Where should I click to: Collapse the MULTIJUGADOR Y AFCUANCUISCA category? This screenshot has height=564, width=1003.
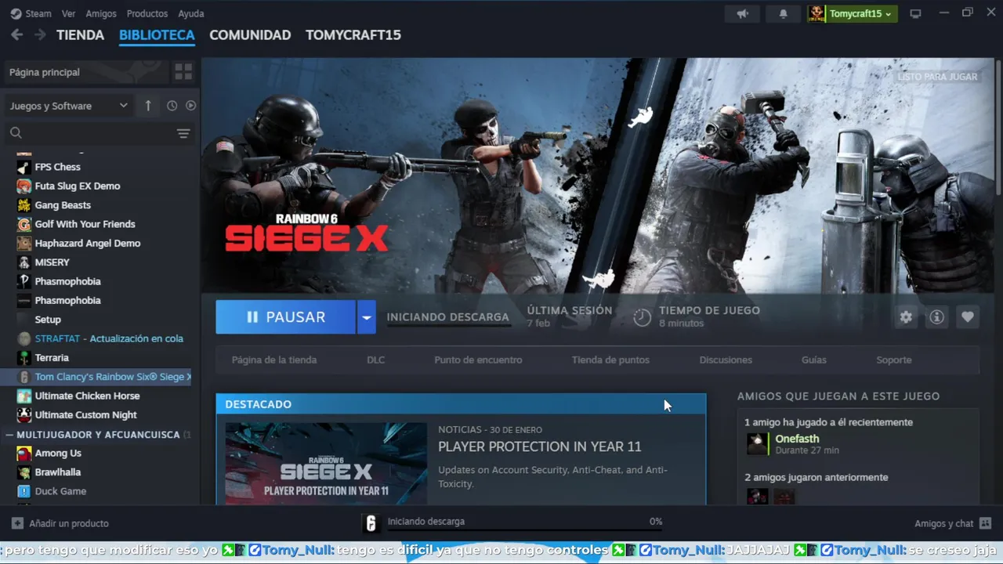coord(9,434)
